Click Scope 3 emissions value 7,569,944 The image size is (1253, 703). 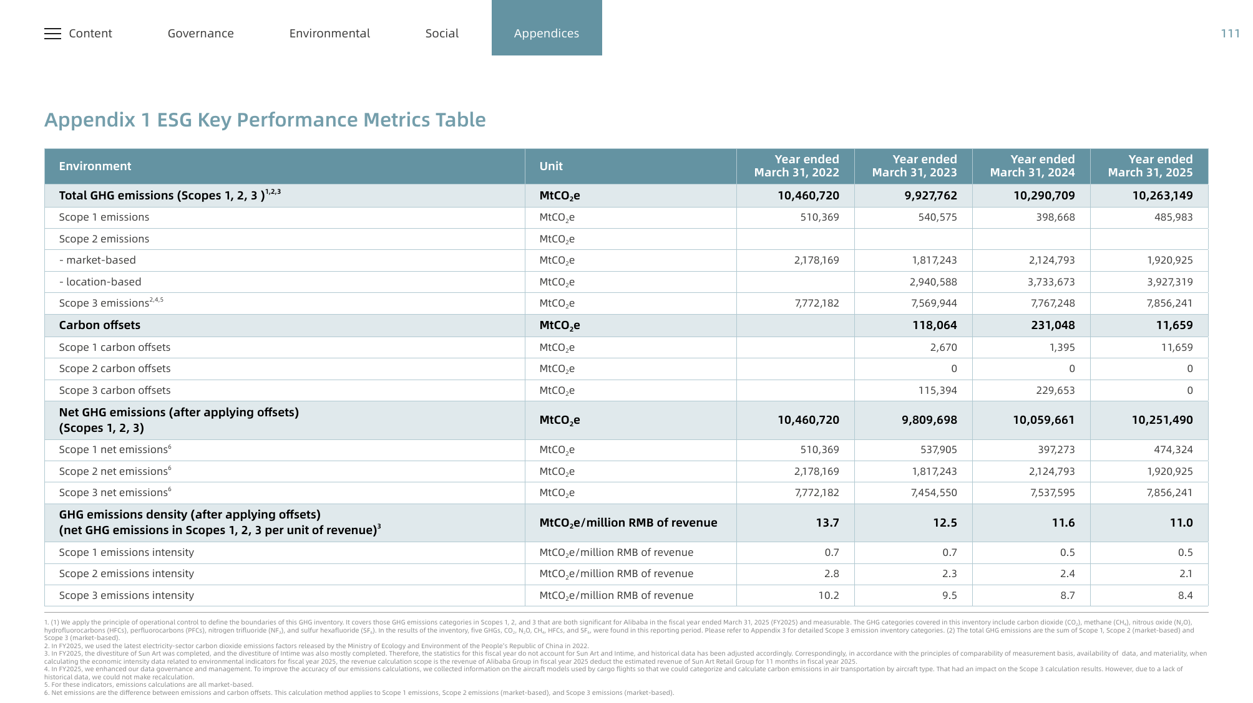[x=934, y=304]
